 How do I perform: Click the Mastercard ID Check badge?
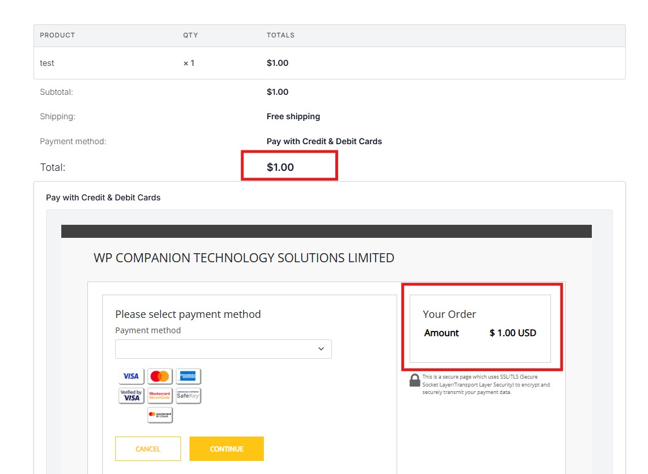tap(160, 415)
